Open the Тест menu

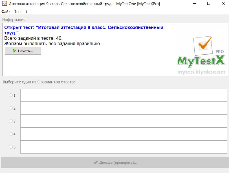(x=18, y=12)
